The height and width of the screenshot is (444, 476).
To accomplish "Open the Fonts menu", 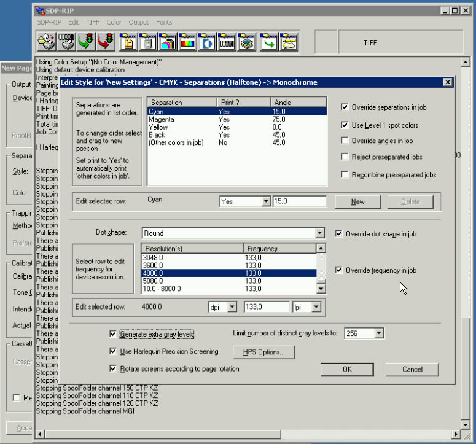I will coord(164,22).
